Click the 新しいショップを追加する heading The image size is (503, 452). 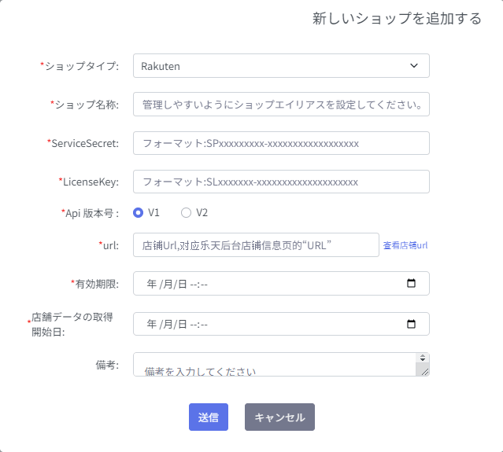coord(398,19)
